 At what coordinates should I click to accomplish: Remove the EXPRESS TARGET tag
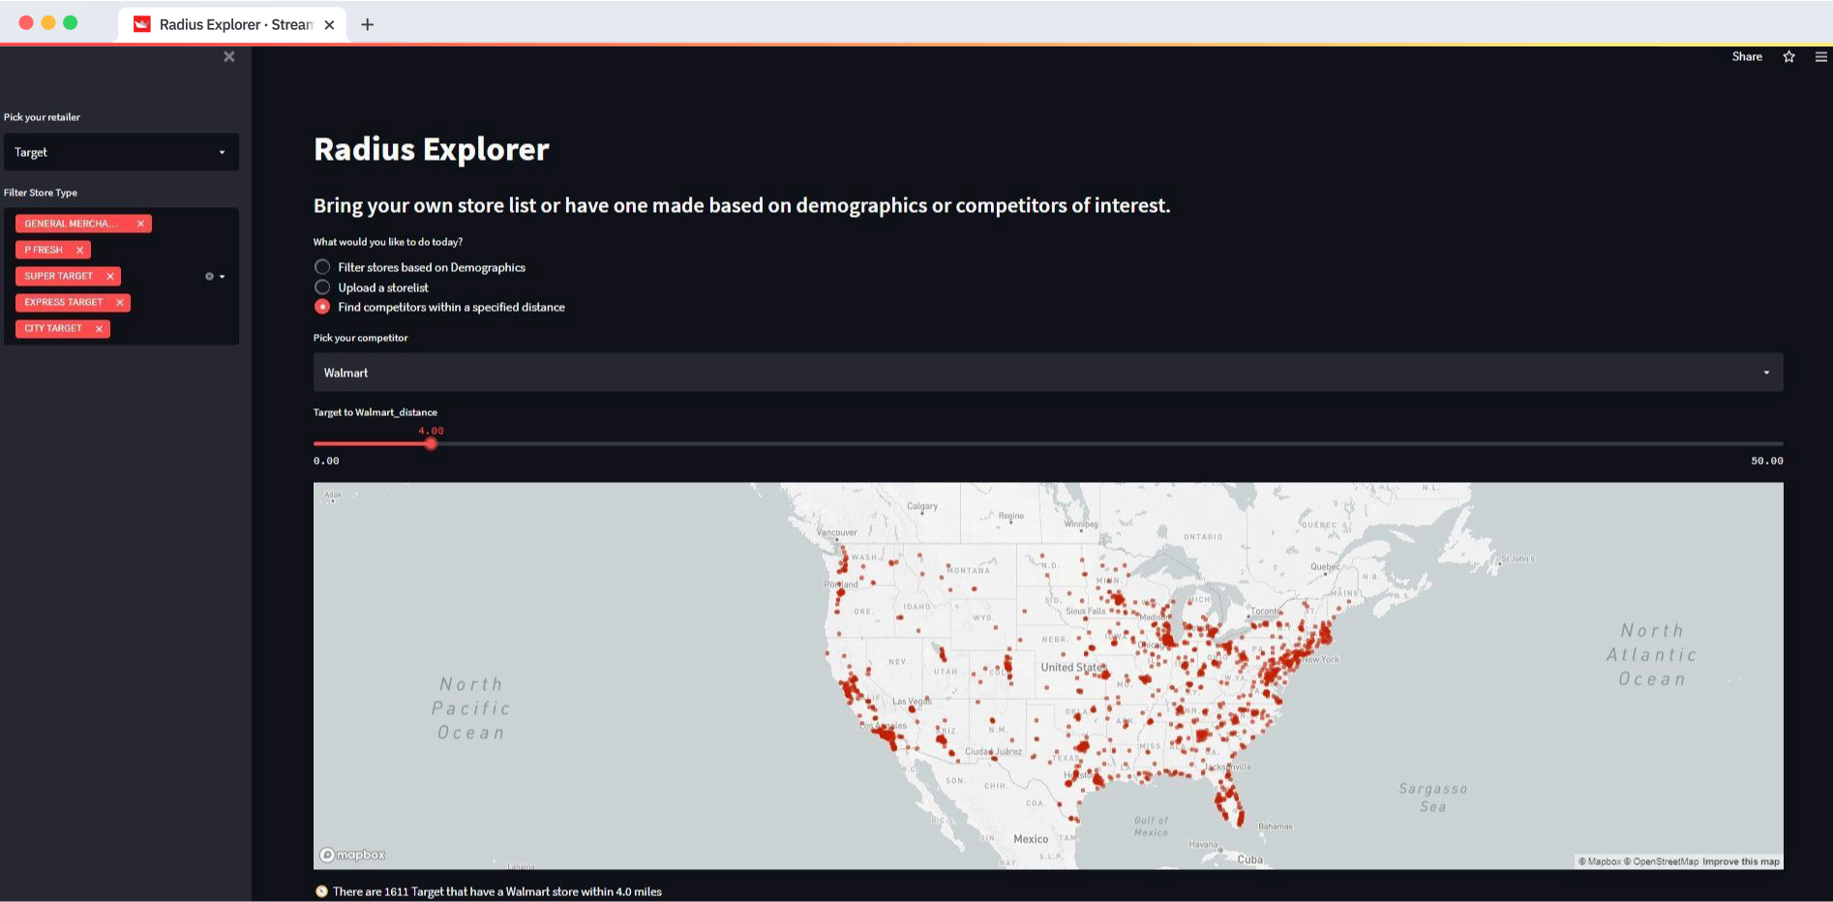[120, 302]
